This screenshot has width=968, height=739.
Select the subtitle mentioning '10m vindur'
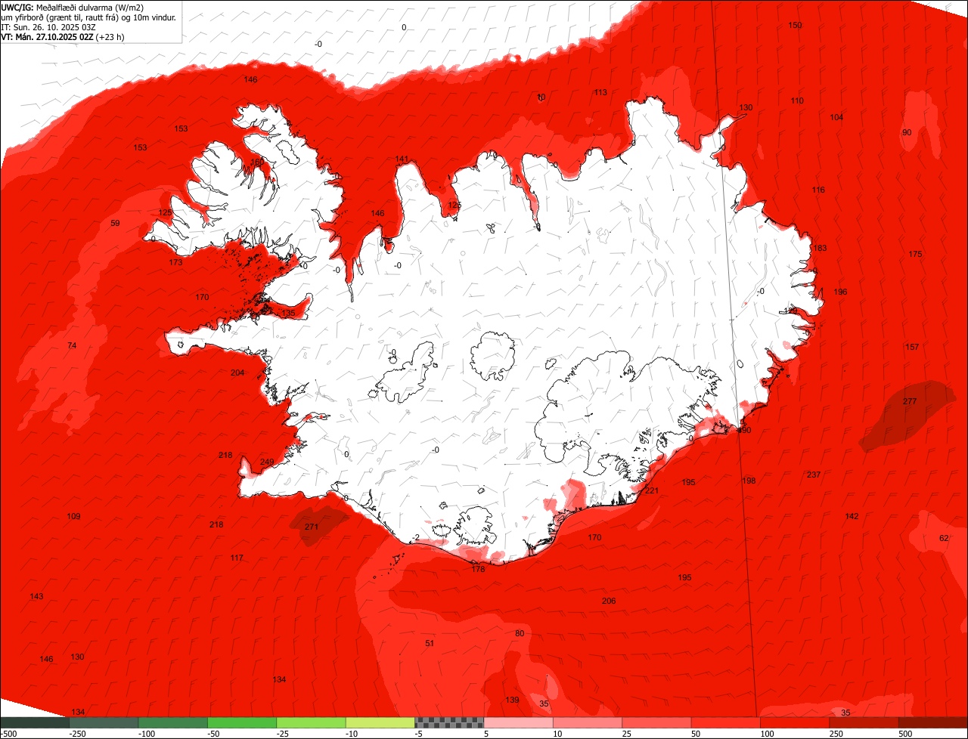89,17
